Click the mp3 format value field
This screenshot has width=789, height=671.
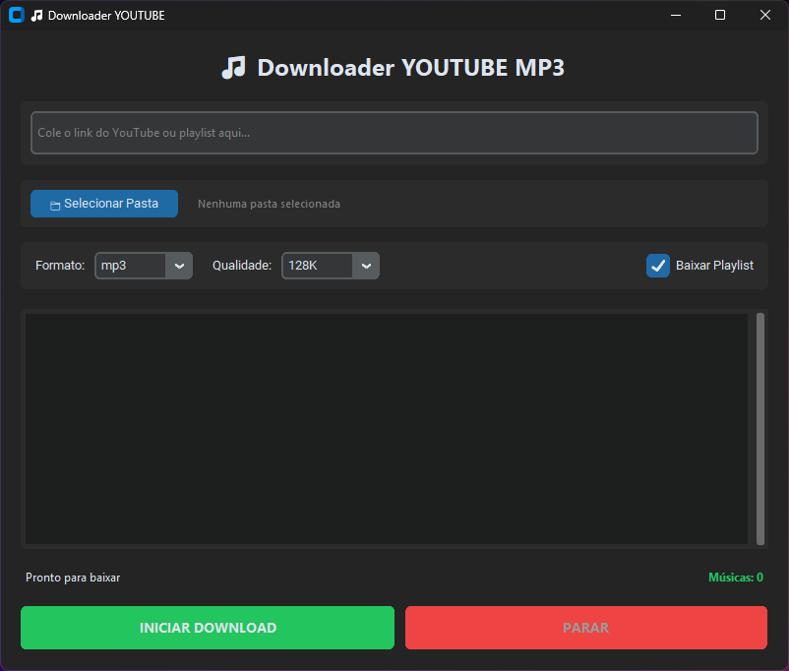130,266
